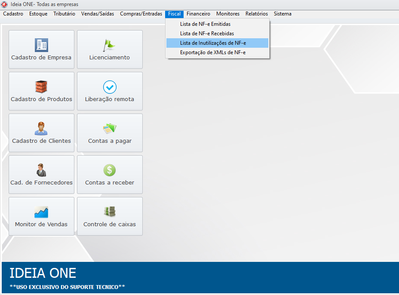This screenshot has width=399, height=295.
Task: Collapse the open Fiscal menu
Action: 174,14
